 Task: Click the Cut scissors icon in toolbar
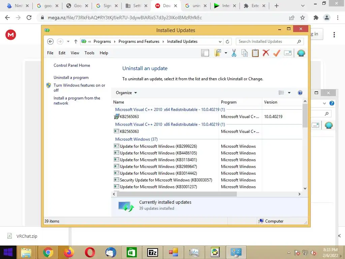click(234, 53)
